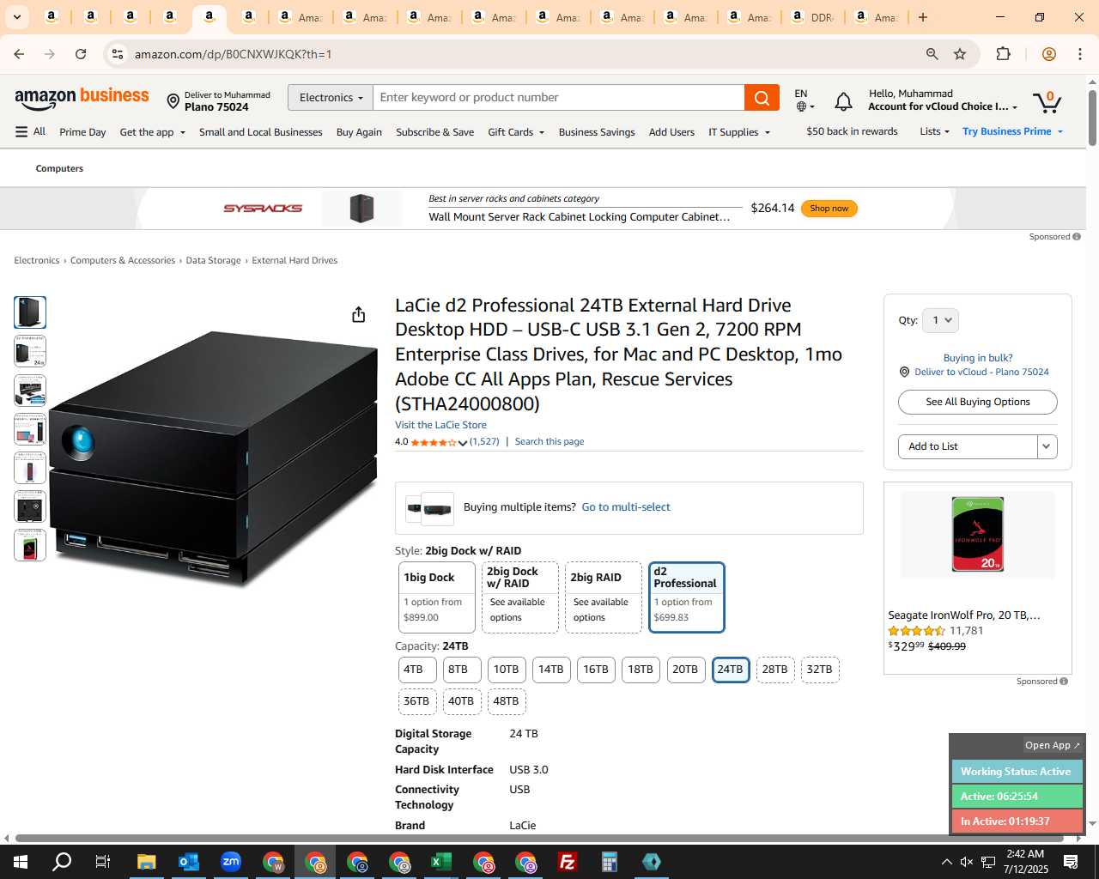Launch Outlook from taskbar
This screenshot has height=879, width=1099.
(188, 862)
